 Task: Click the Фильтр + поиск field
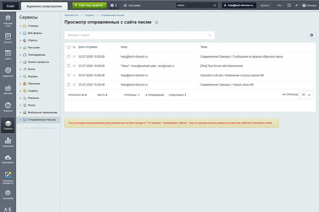[136, 35]
